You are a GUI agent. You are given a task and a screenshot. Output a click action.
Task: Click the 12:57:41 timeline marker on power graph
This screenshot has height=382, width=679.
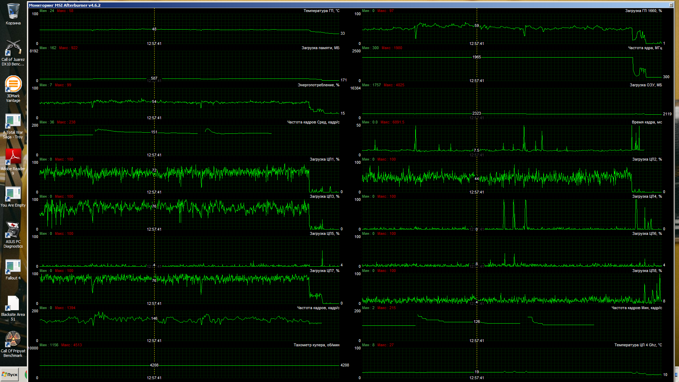pos(154,118)
